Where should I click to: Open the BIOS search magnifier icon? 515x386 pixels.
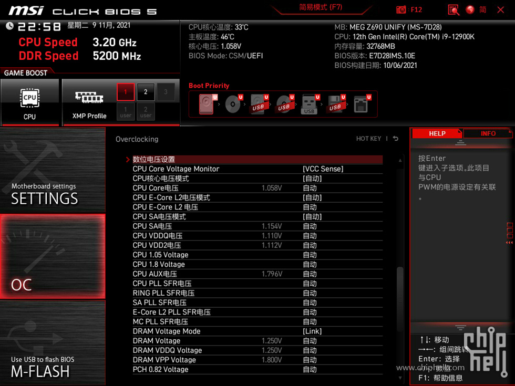tap(454, 10)
